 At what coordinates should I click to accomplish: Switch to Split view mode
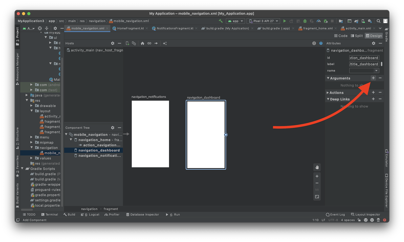(x=357, y=36)
